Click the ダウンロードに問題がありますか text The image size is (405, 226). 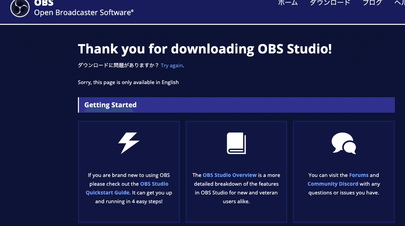click(118, 66)
